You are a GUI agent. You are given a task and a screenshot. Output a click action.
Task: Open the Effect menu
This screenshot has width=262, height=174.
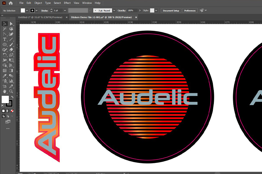tap(67, 3)
